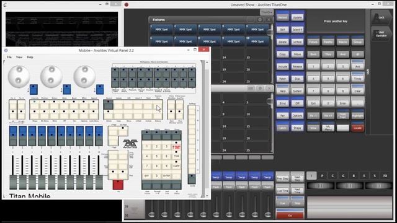
Task: Click playback fader 10 handle on Virtual Panel
Action: click(99, 182)
